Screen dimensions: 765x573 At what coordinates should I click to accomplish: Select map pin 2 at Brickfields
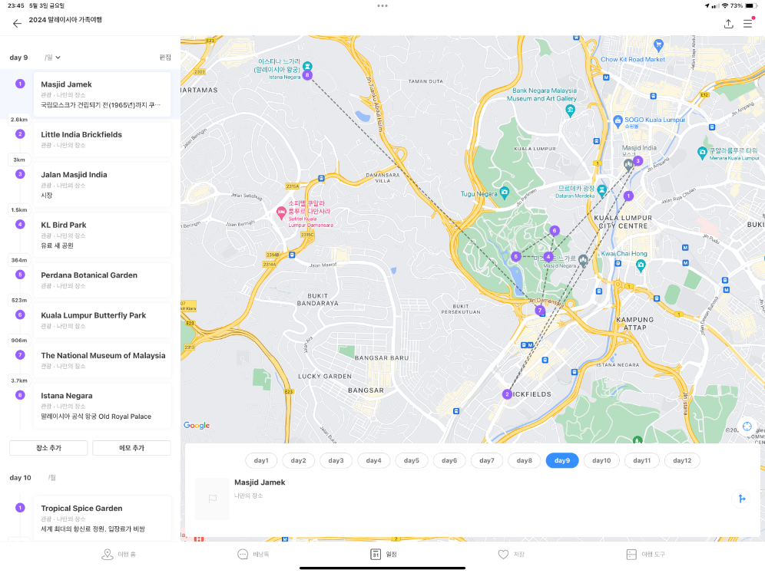508,394
